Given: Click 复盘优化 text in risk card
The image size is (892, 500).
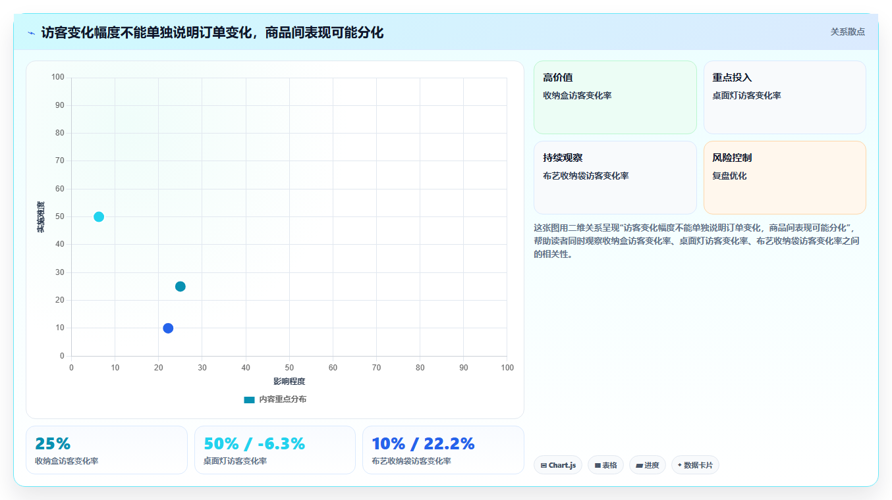Looking at the screenshot, I should point(729,176).
